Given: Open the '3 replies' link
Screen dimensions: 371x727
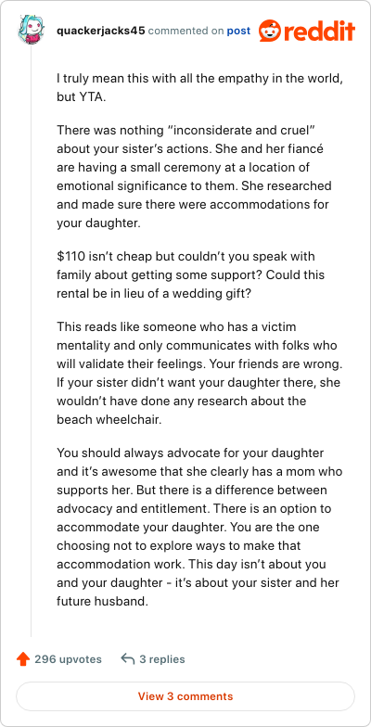Looking at the screenshot, I should click(x=162, y=658).
